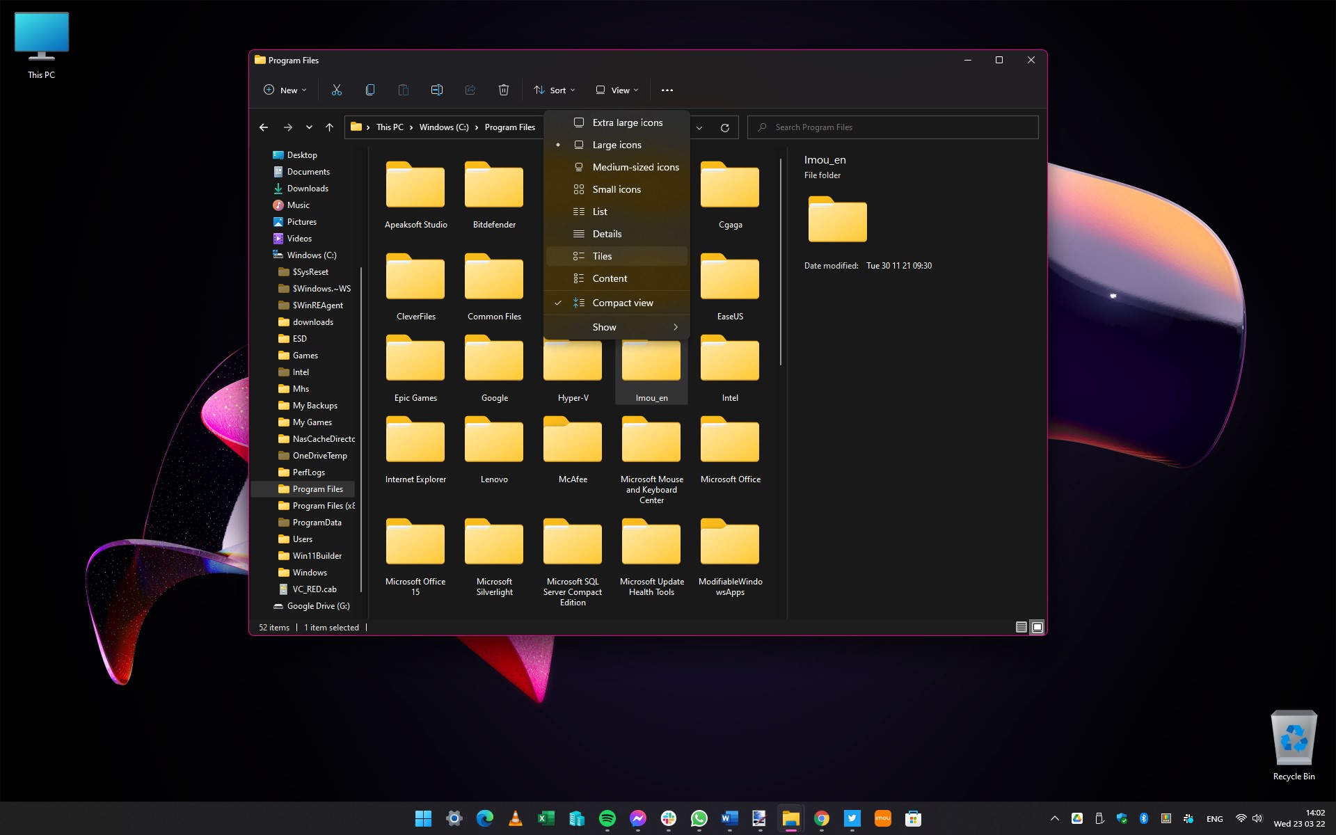Choose Tiles from the View menu
The height and width of the screenshot is (835, 1336).
point(601,256)
